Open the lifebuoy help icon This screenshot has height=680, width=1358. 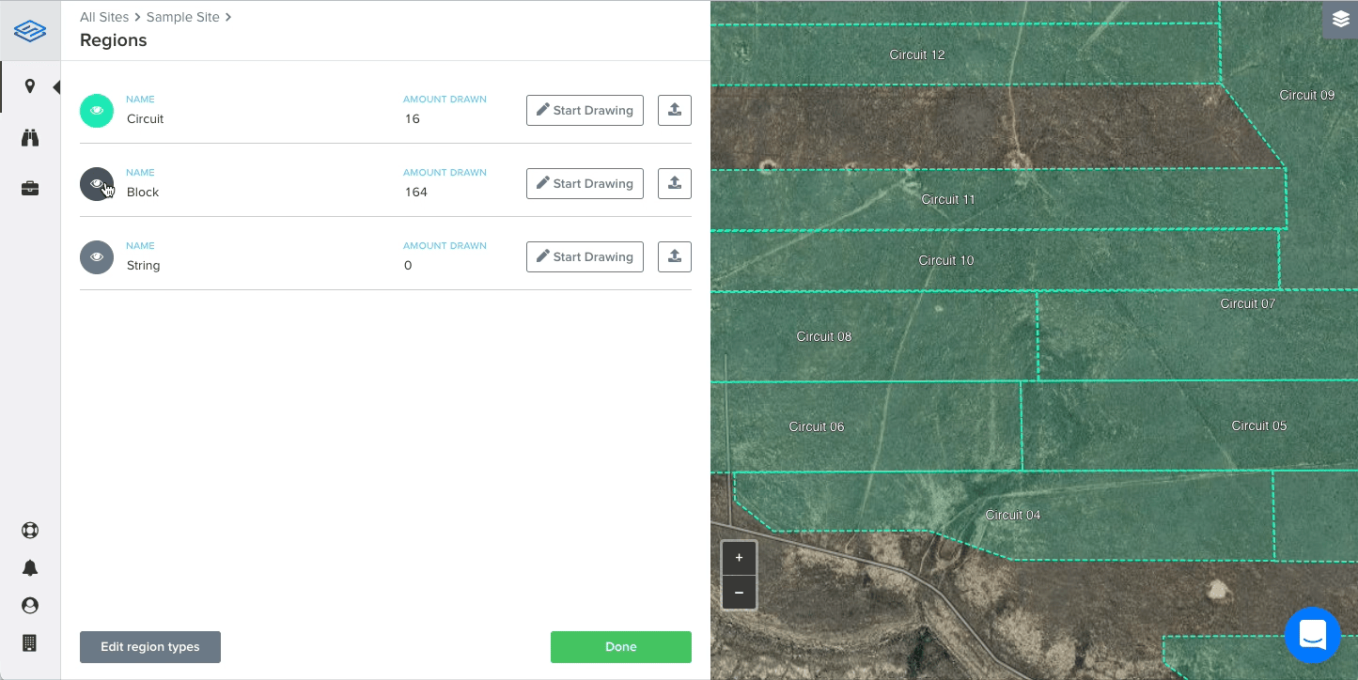tap(30, 530)
